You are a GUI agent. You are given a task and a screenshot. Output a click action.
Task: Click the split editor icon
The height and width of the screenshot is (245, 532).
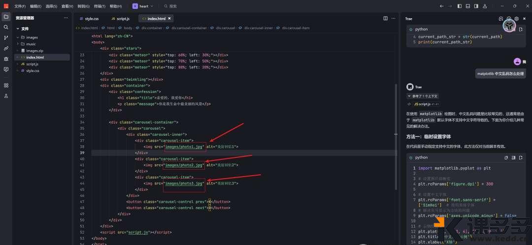click(x=386, y=18)
